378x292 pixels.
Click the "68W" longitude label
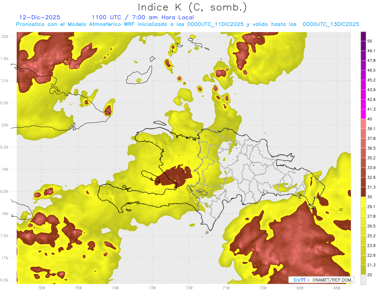click(337, 288)
